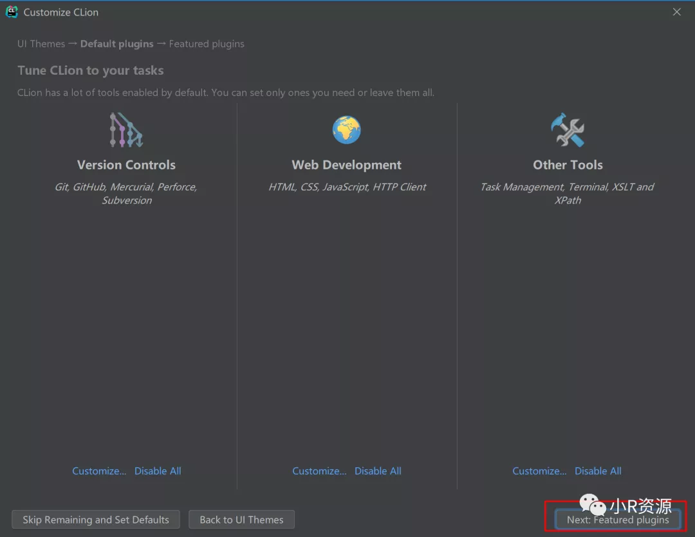Image resolution: width=695 pixels, height=537 pixels.
Task: Disable All Version Controls plugins
Action: tap(158, 471)
